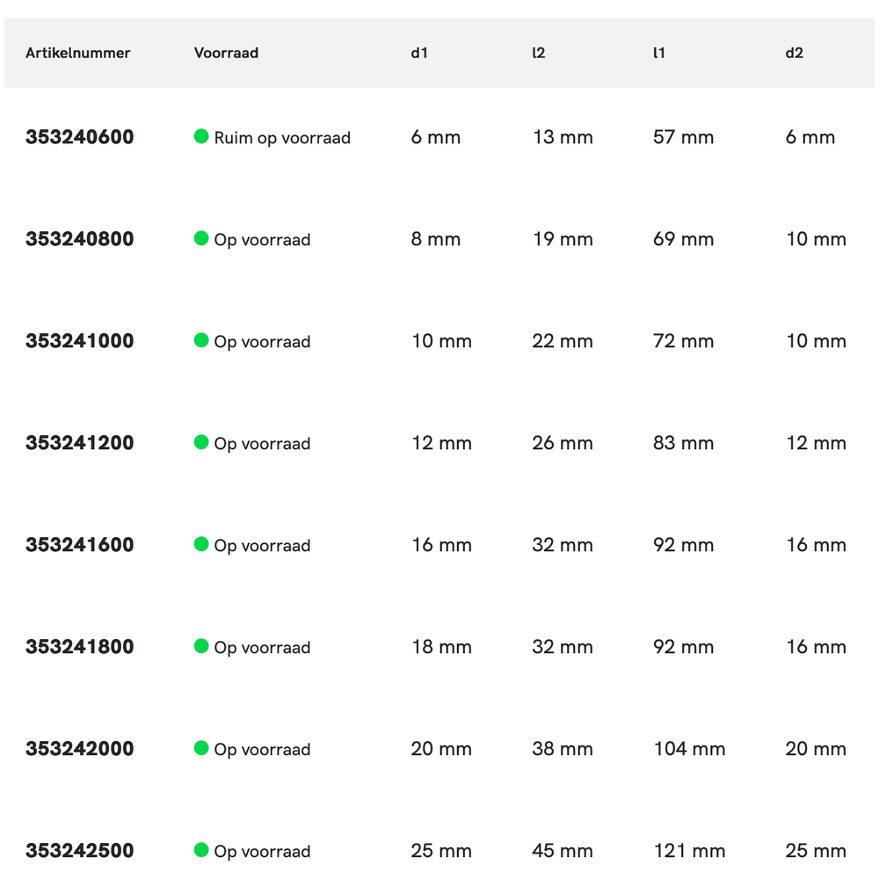Select article 353242000 from the list
879x879 pixels.
pos(80,749)
